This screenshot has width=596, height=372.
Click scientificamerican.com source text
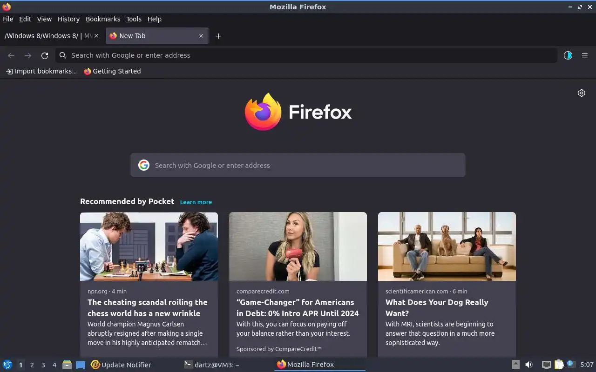click(417, 291)
